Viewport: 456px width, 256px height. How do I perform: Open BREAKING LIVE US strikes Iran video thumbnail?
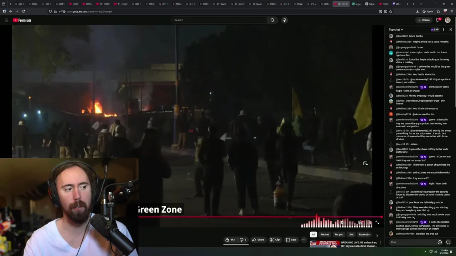(325, 244)
